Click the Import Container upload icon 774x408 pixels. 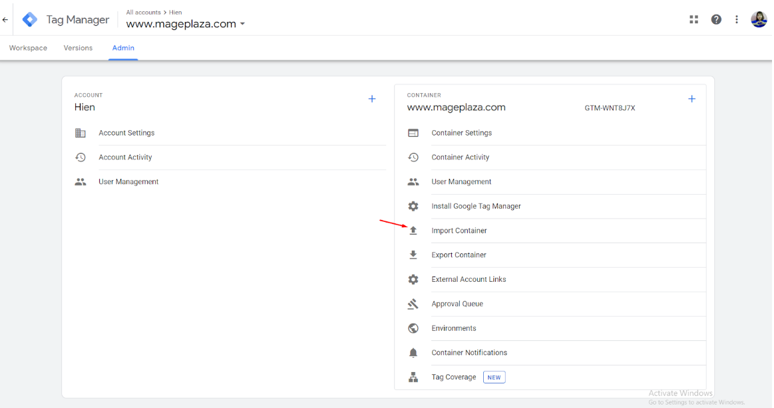pyautogui.click(x=413, y=231)
